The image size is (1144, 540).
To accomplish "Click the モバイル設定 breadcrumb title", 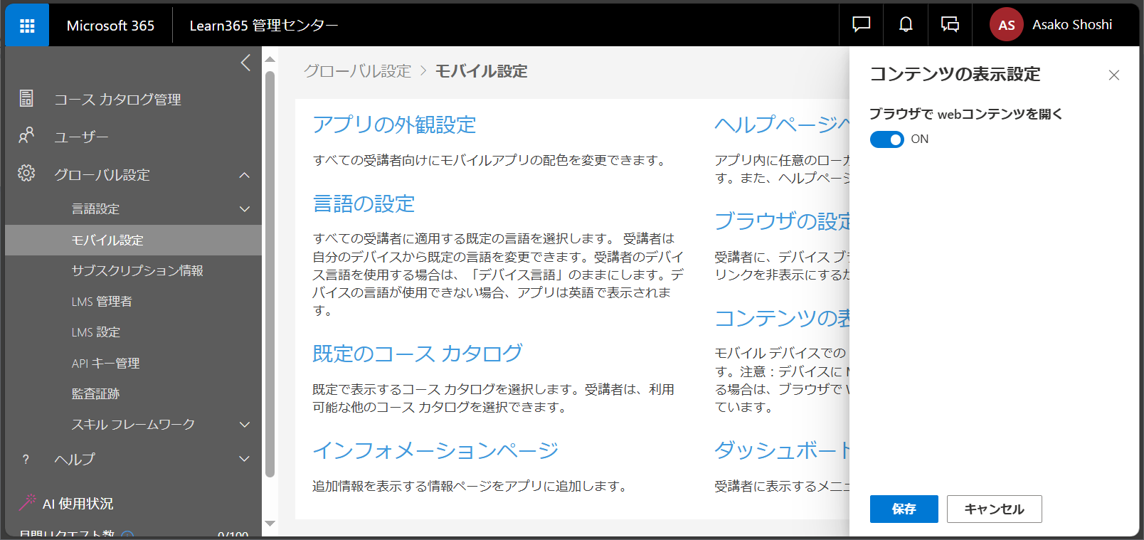I will (x=481, y=71).
